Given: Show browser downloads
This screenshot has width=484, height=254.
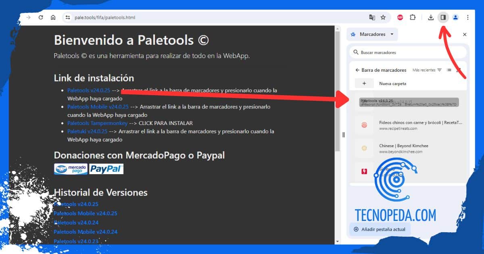Looking at the screenshot, I should 431,17.
